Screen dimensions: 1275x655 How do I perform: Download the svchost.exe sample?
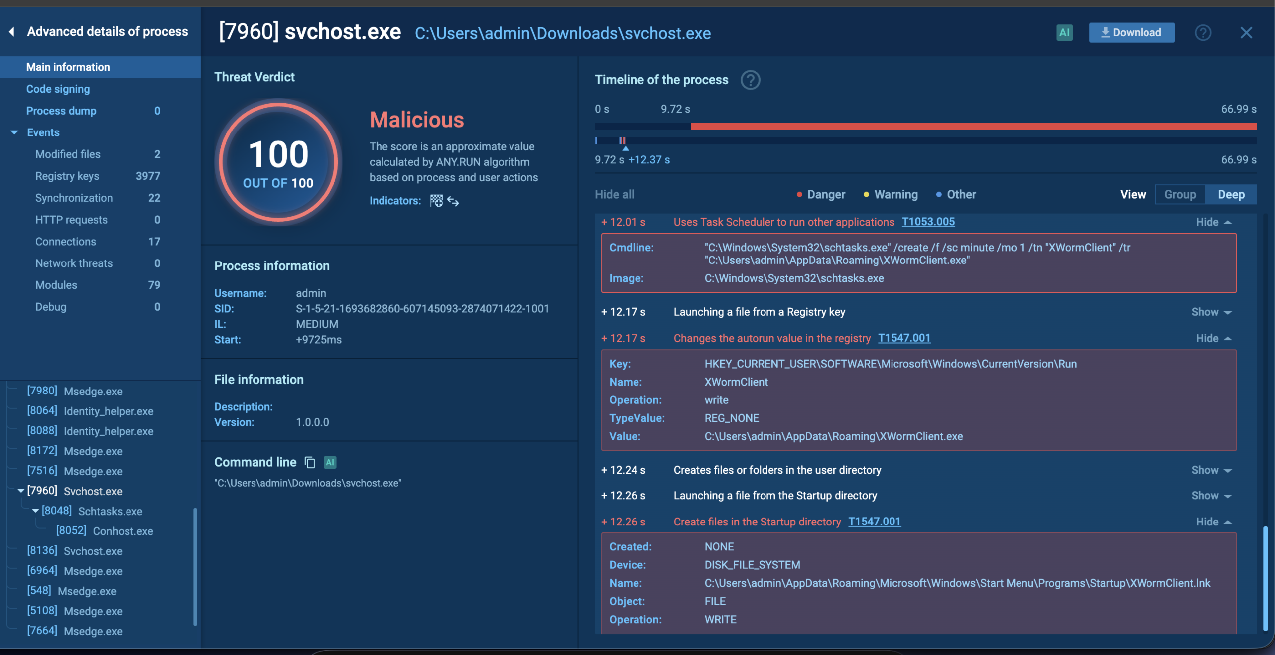[x=1132, y=33]
